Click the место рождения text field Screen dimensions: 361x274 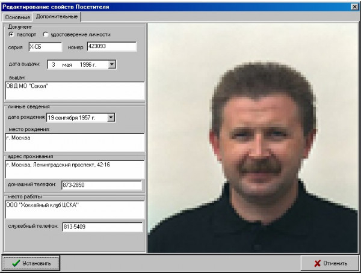point(75,142)
